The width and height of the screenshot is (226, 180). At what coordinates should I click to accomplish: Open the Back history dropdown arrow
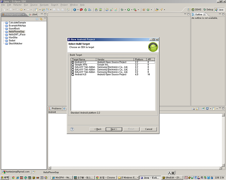point(24,10)
